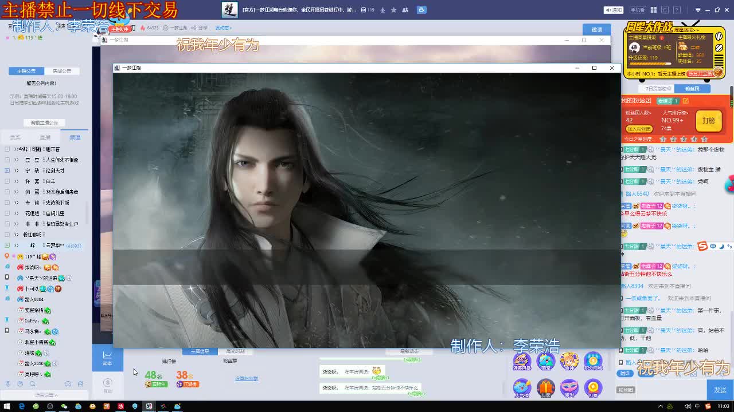This screenshot has height=412, width=734.
Task: Click the airplane share icon in title bar
Action: tap(382, 10)
